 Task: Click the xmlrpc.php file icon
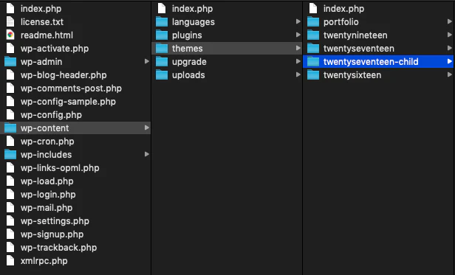pyautogui.click(x=10, y=261)
